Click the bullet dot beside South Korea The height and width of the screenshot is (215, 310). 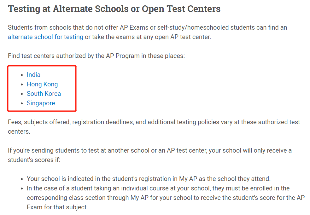[22, 94]
